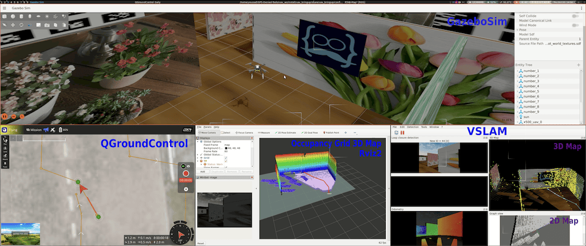Screen dimensions: 586x246
Task: Click the QGroundControl video feed thumbnail
Action: 20,233
